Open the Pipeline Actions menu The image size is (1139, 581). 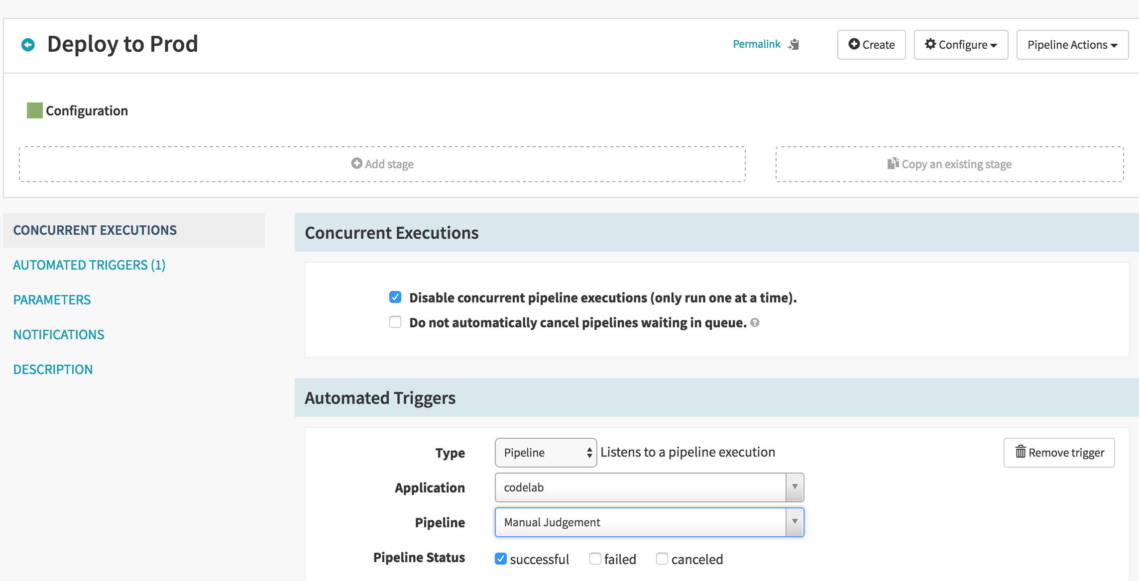[1072, 45]
